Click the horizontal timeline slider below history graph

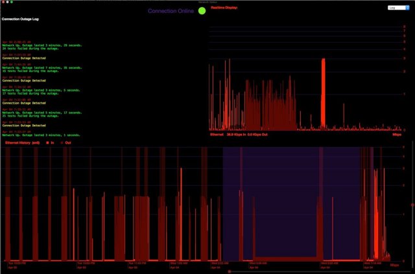tap(228, 271)
